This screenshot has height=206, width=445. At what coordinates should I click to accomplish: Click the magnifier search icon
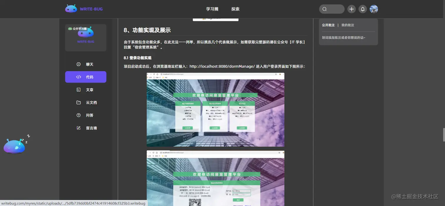tap(325, 9)
